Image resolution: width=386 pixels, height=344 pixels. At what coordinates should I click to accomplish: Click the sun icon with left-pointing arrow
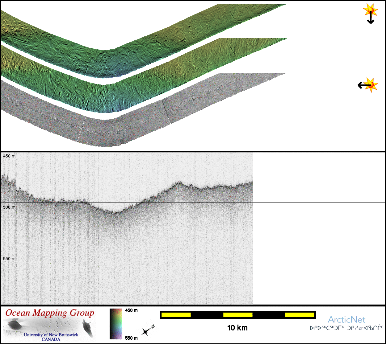(x=368, y=85)
